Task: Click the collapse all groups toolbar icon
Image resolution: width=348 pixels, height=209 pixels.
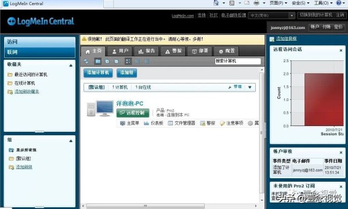Action: tap(117, 62)
